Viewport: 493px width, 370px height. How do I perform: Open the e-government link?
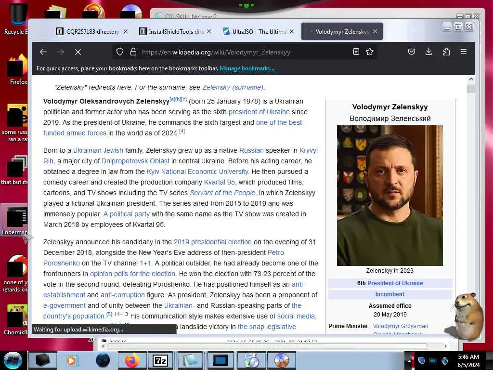[x=65, y=305]
